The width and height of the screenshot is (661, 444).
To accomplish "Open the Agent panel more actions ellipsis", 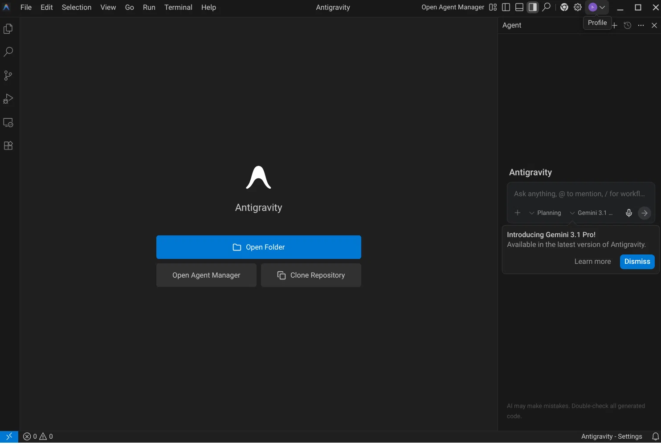I will pos(641,25).
